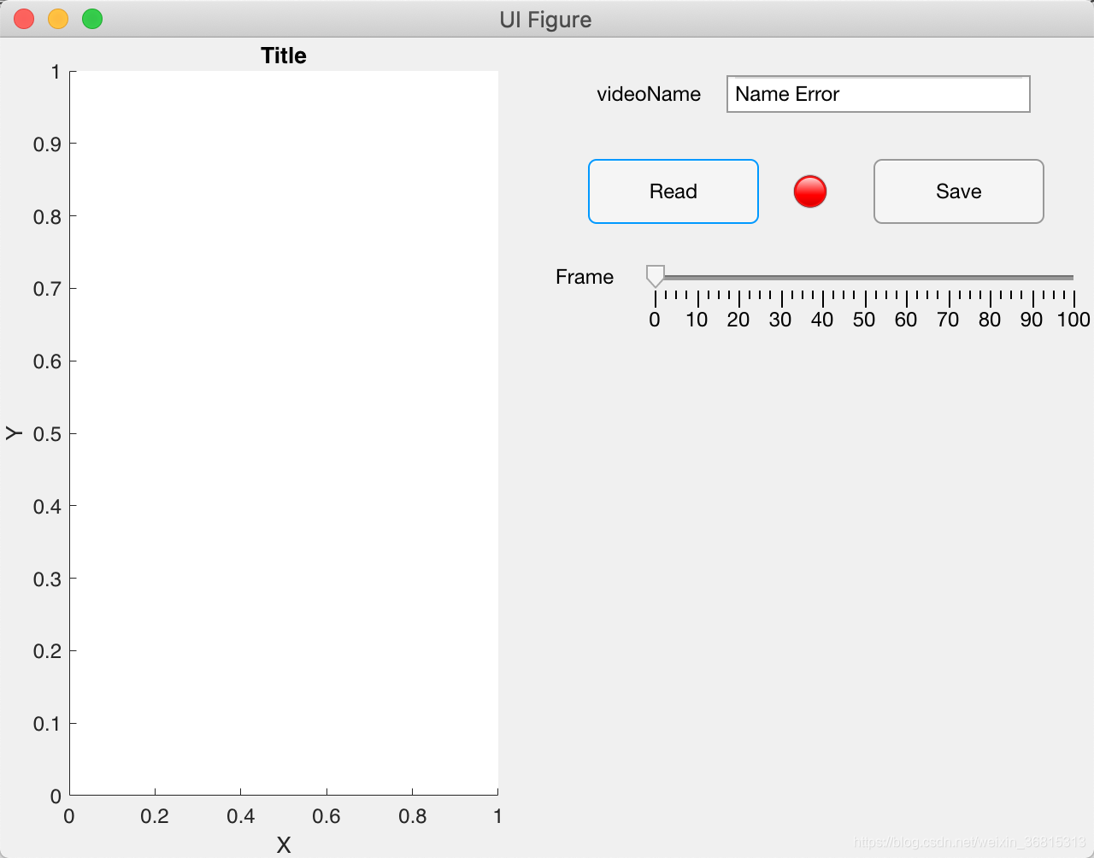This screenshot has width=1094, height=858.
Task: Click x-axis tick label 0.6
Action: [x=326, y=816]
